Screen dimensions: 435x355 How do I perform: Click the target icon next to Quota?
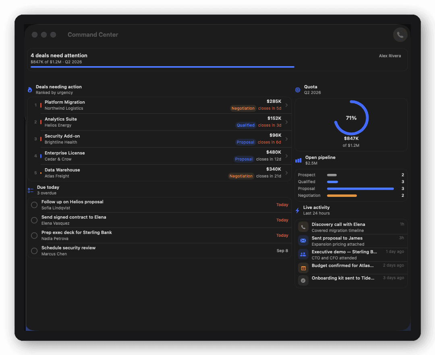298,90
